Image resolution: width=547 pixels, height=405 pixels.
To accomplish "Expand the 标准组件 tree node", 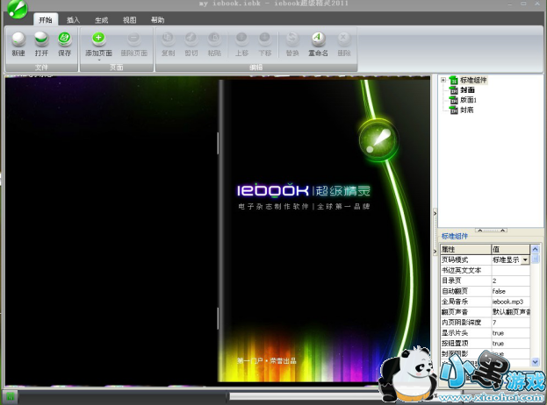I will pyautogui.click(x=443, y=81).
